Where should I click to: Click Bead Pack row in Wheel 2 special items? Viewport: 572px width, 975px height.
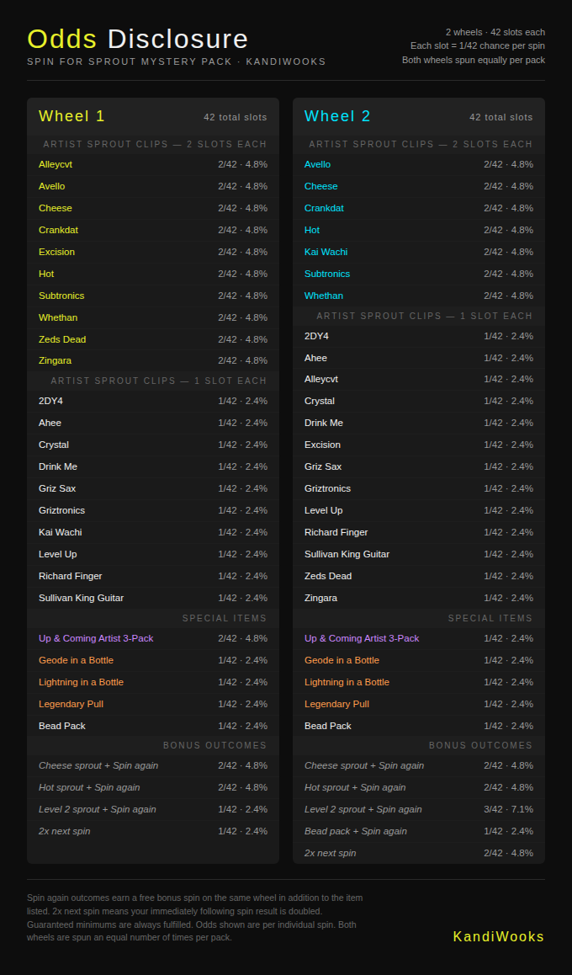419,726
